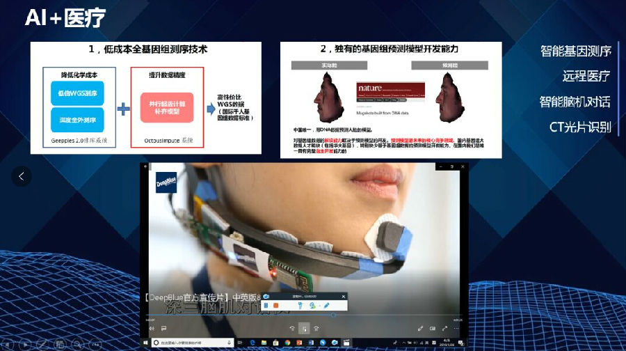
Task: Click the slideshow zoom magnifier button
Action: tap(77, 344)
